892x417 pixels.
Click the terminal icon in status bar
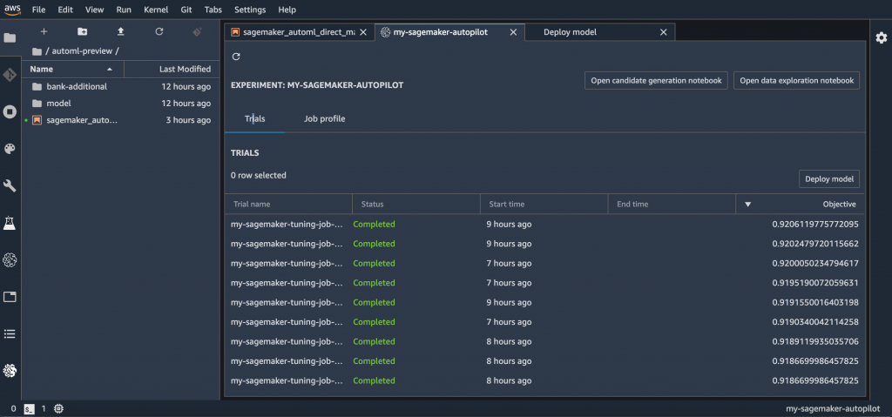coord(30,408)
